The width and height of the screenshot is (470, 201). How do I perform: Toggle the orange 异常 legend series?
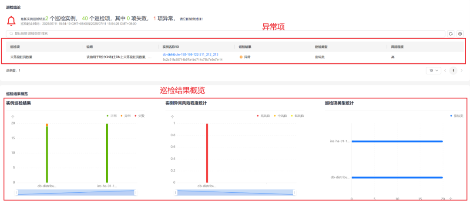click(126, 116)
